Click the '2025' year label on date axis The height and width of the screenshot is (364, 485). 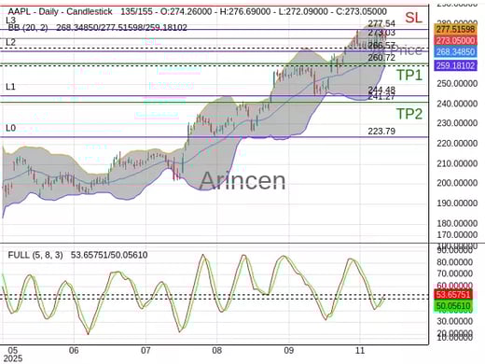point(13,358)
